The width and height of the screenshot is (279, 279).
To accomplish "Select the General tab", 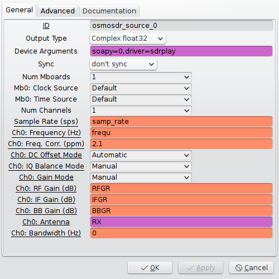I will point(19,10).
